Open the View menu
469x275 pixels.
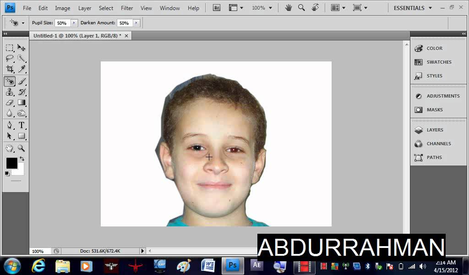pos(146,8)
